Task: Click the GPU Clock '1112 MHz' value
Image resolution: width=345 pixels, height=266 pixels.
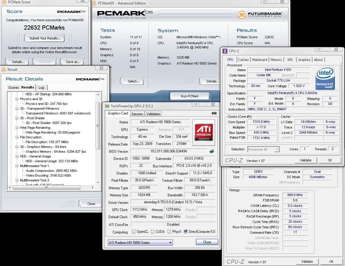Action: [139, 210]
